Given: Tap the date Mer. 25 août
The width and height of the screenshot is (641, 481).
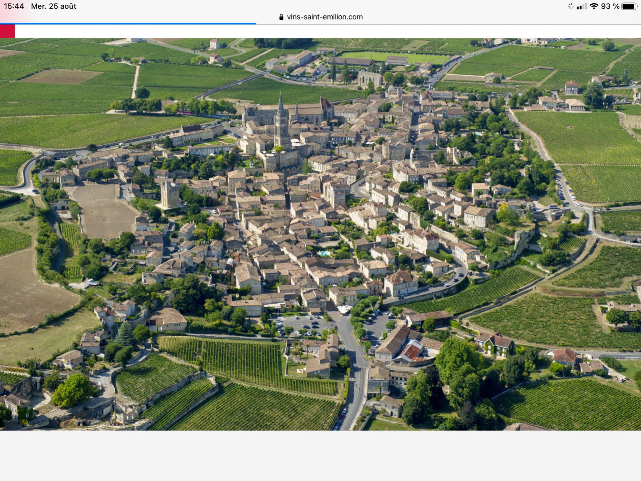Looking at the screenshot, I should [53, 6].
